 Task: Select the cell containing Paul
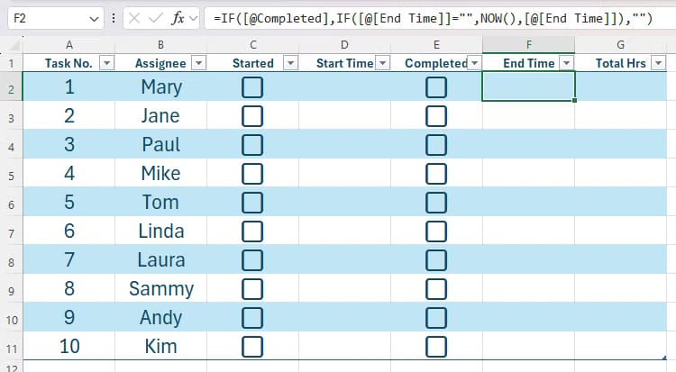click(160, 145)
